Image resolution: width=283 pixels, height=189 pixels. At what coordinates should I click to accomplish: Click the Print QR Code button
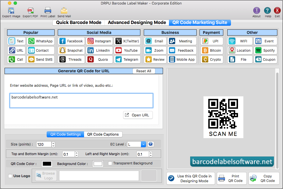[x=232, y=178]
